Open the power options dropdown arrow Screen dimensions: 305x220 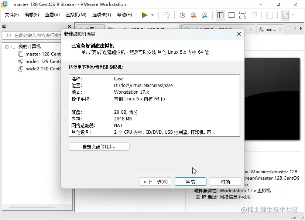point(152,15)
